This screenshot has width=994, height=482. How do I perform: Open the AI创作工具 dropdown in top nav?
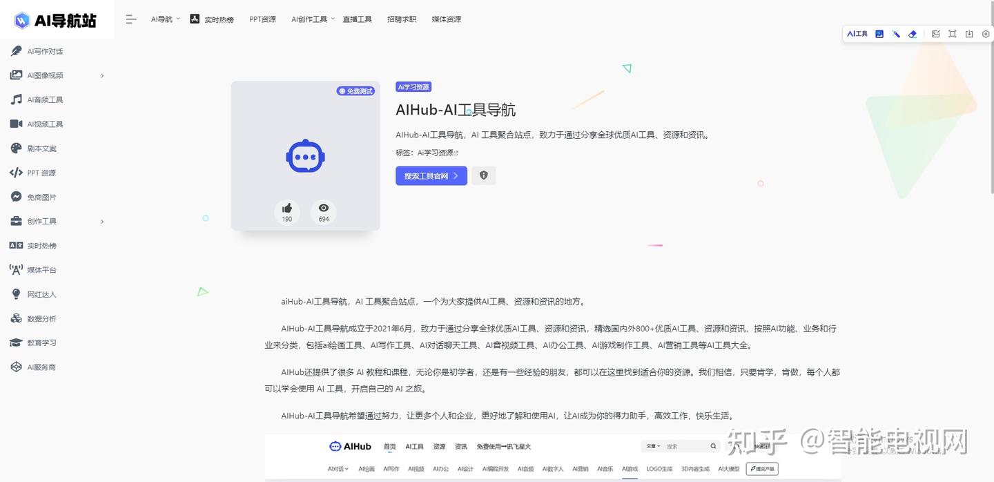click(313, 19)
